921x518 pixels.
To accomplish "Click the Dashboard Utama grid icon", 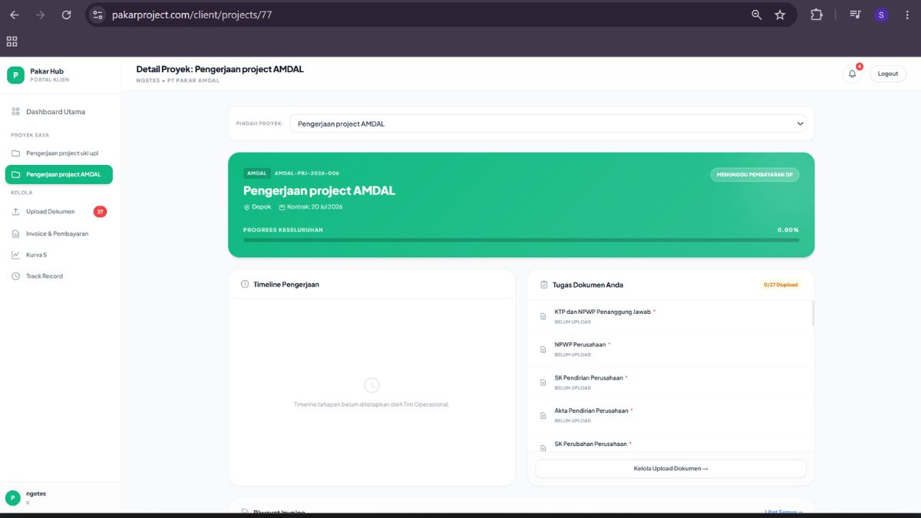I will (15, 112).
